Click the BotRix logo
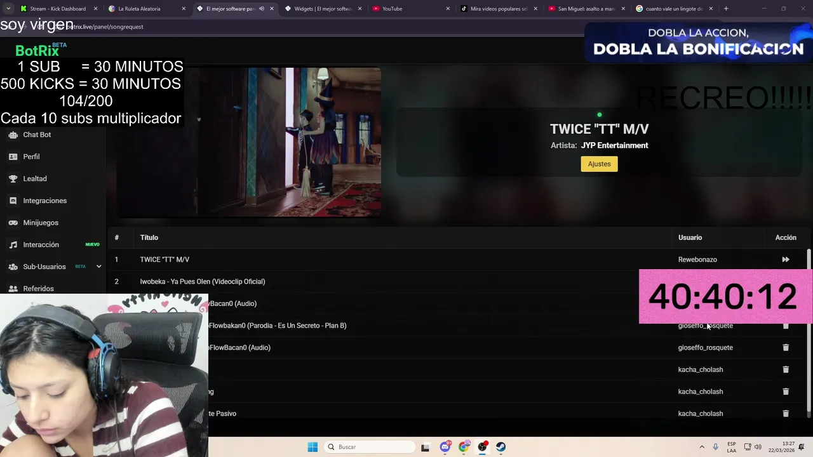 [x=41, y=50]
